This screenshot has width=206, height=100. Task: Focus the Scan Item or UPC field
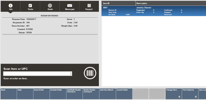pos(38,74)
